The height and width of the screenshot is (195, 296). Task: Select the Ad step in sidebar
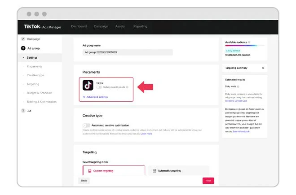point(29,111)
